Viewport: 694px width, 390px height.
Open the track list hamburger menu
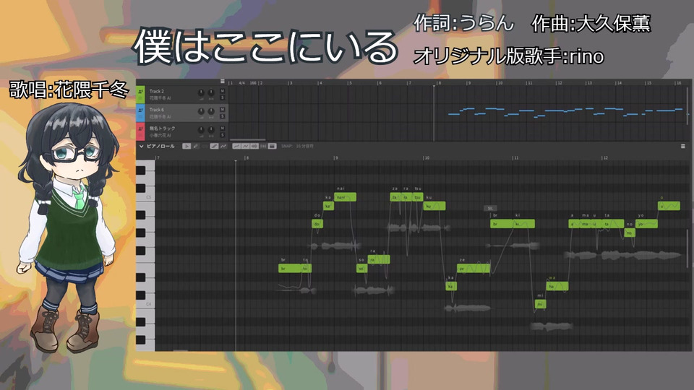[223, 82]
